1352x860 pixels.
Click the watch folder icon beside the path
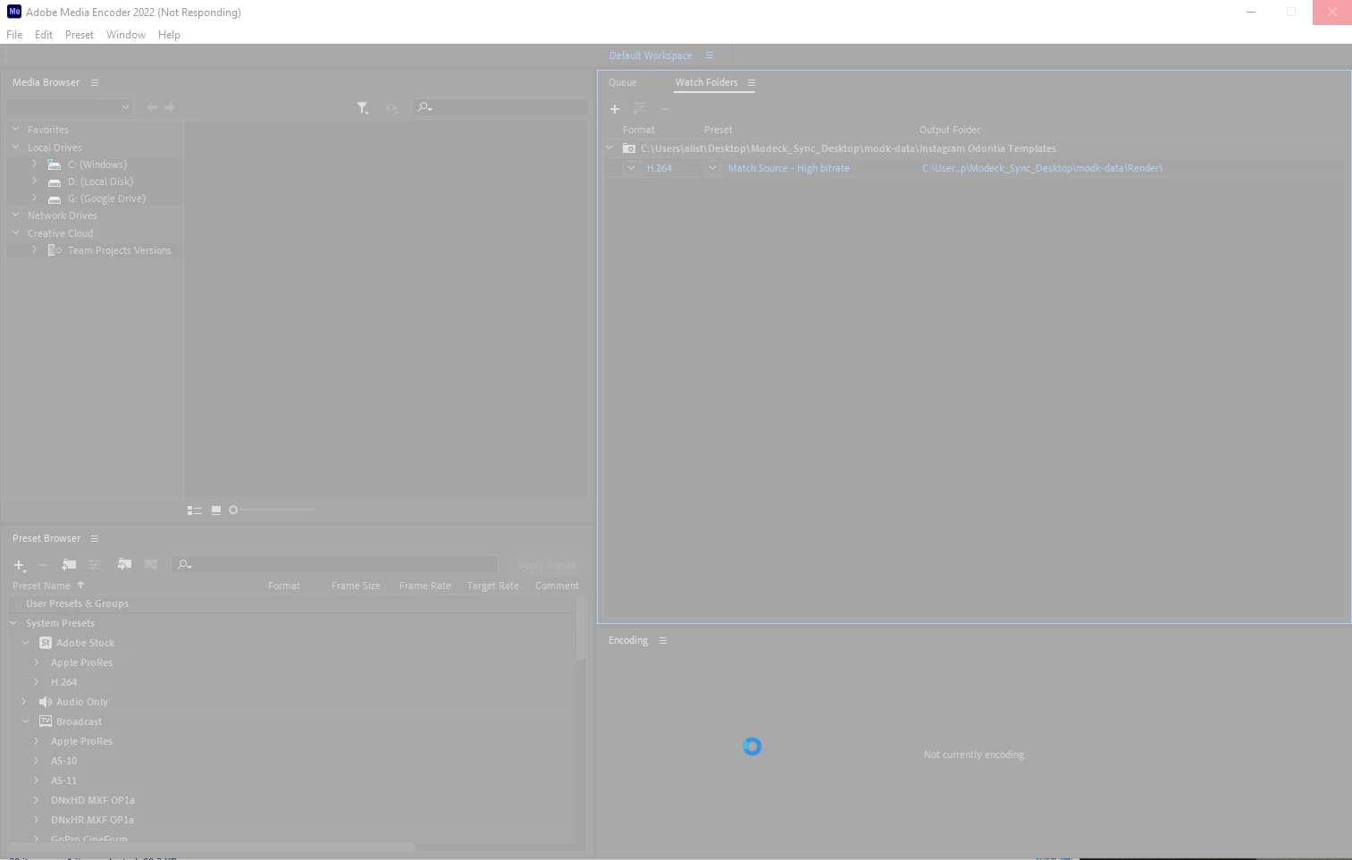pyautogui.click(x=629, y=148)
